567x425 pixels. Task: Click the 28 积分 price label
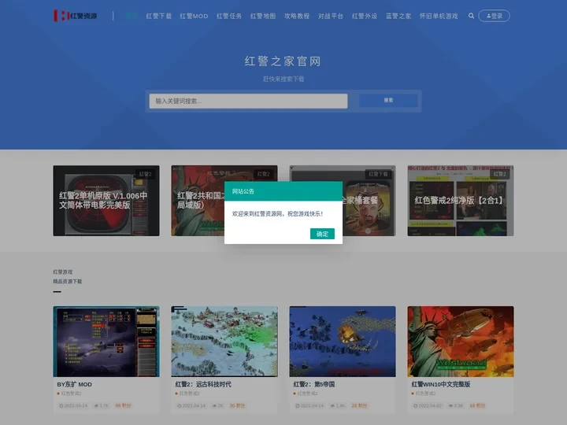359,405
